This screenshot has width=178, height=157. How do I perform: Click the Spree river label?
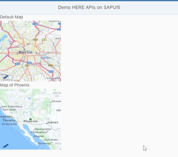(44, 58)
